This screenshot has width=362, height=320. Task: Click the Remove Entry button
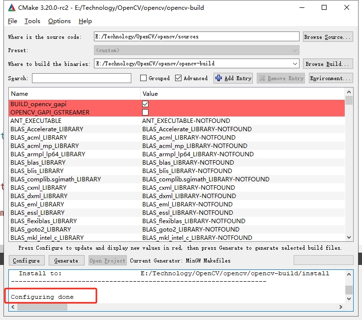coord(281,78)
